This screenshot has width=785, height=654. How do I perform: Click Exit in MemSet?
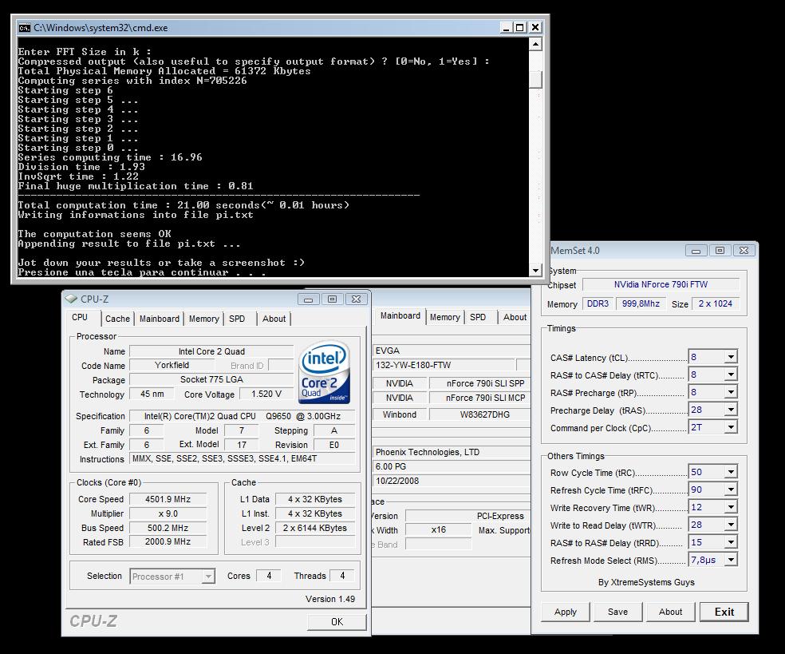coord(724,612)
